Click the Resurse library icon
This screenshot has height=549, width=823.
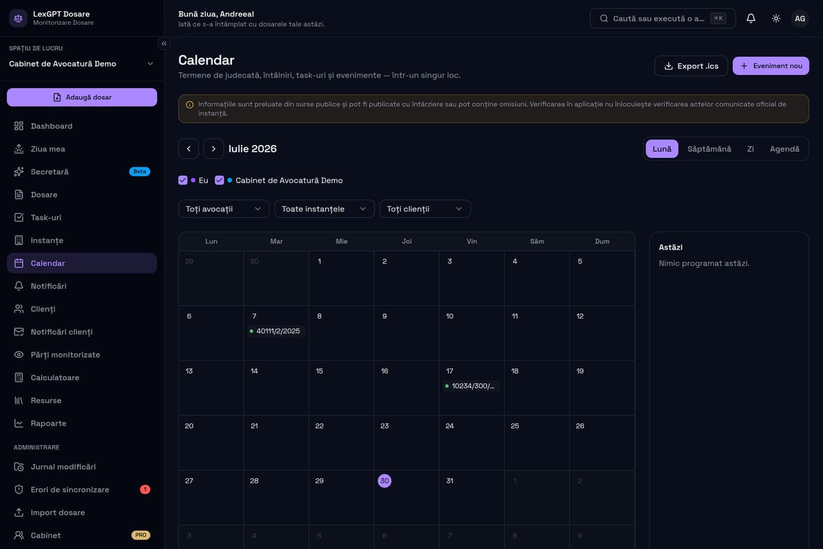pyautogui.click(x=19, y=400)
